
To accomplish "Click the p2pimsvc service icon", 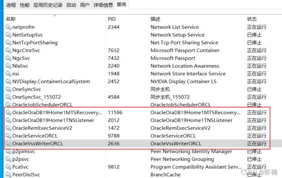I will pyautogui.click(x=8, y=152).
